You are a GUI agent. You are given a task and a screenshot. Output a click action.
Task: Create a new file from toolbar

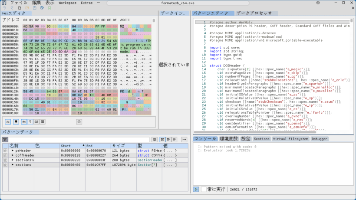pos(20,8)
